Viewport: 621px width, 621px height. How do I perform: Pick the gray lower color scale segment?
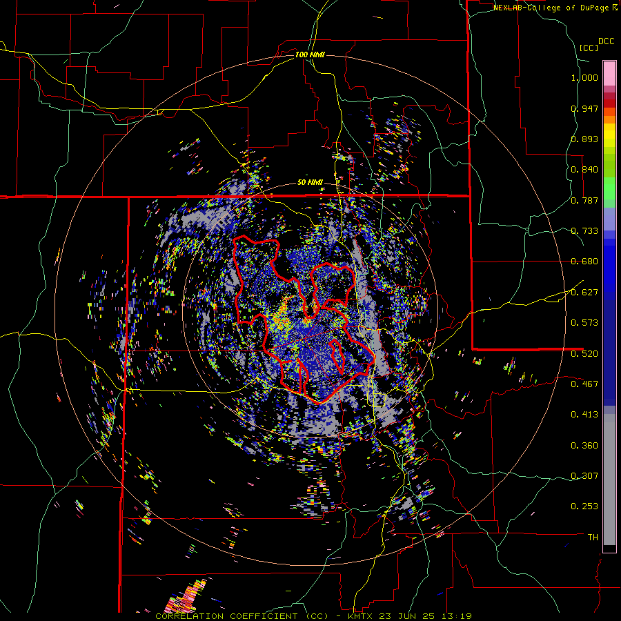tap(609, 480)
